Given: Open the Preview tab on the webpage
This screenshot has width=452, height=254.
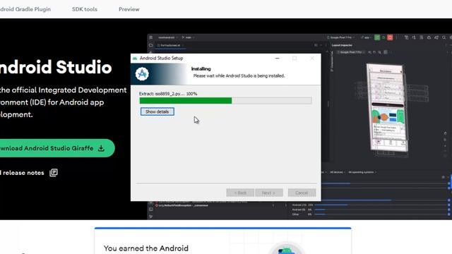Looking at the screenshot, I should coord(129,9).
